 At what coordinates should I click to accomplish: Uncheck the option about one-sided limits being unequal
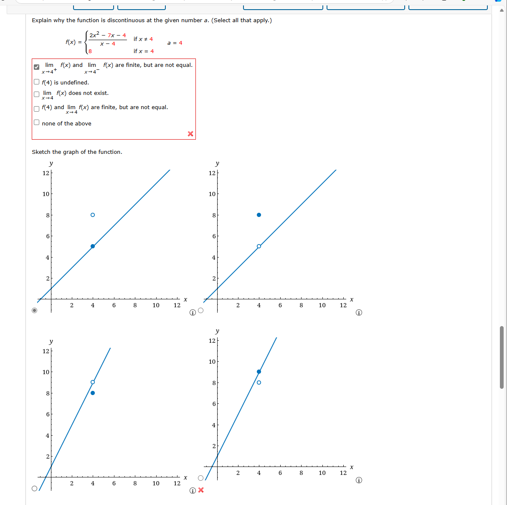click(36, 66)
